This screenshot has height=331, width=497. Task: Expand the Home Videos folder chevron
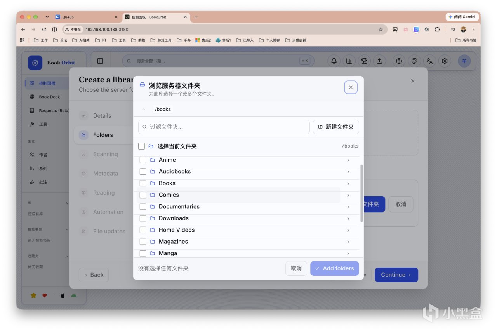pyautogui.click(x=348, y=230)
